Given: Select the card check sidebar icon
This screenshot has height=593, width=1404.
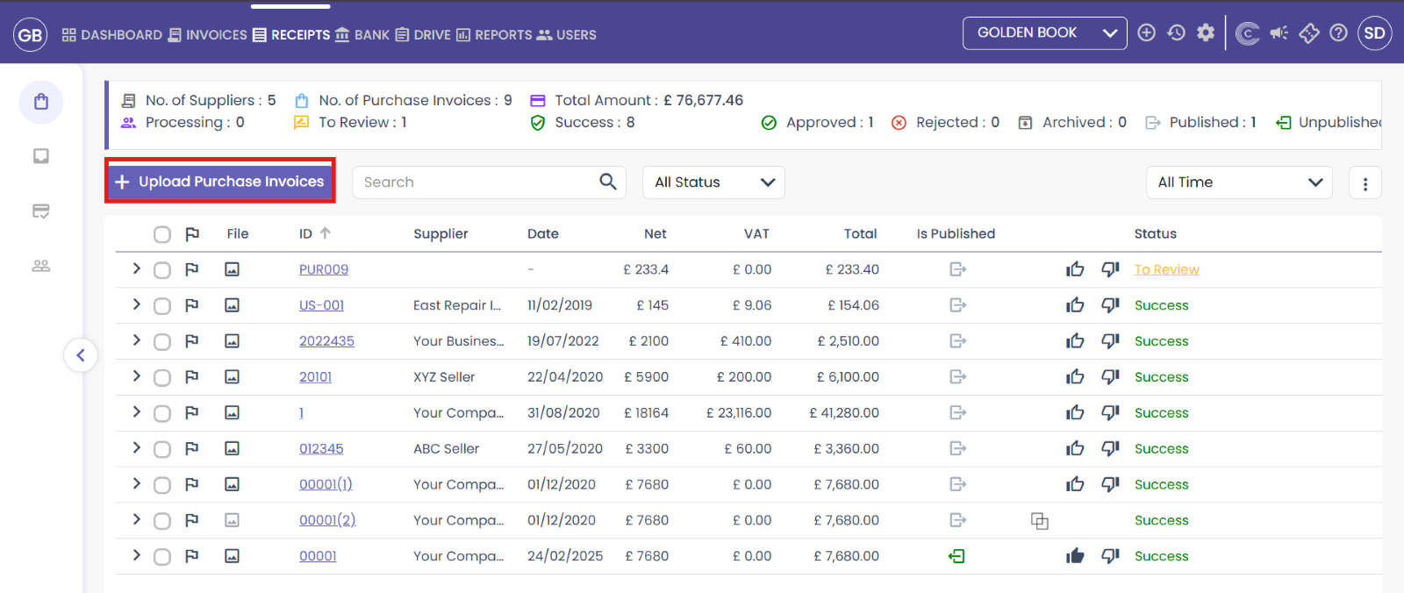Looking at the screenshot, I should 41,211.
